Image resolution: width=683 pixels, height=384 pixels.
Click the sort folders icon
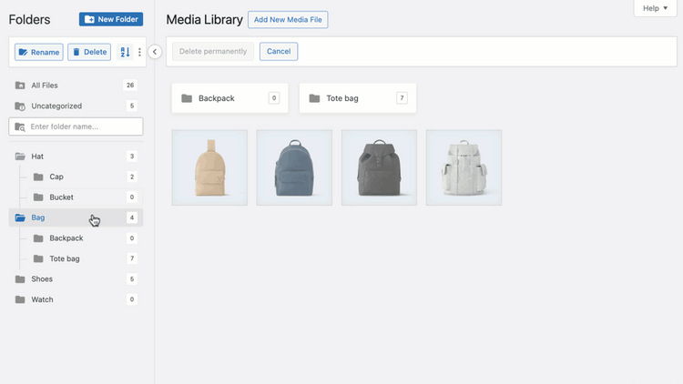[126, 53]
